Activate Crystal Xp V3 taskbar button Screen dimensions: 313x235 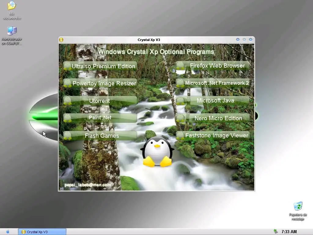click(x=42, y=232)
